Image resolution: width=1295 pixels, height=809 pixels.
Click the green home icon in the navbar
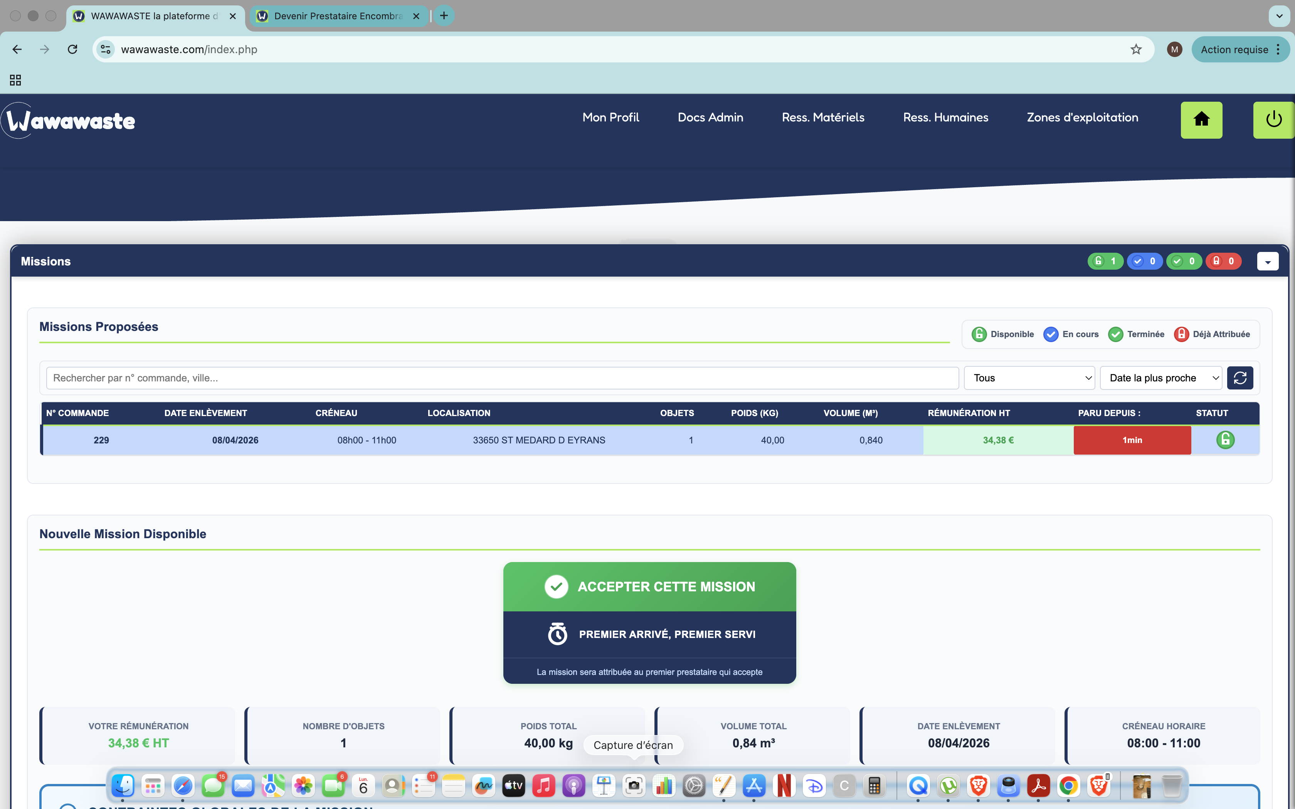pos(1201,120)
